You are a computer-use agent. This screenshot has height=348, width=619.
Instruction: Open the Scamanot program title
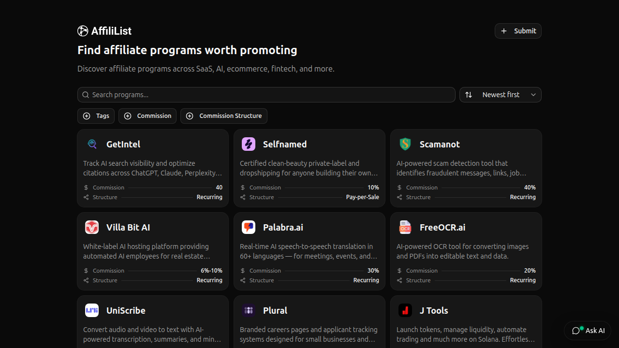pyautogui.click(x=440, y=144)
